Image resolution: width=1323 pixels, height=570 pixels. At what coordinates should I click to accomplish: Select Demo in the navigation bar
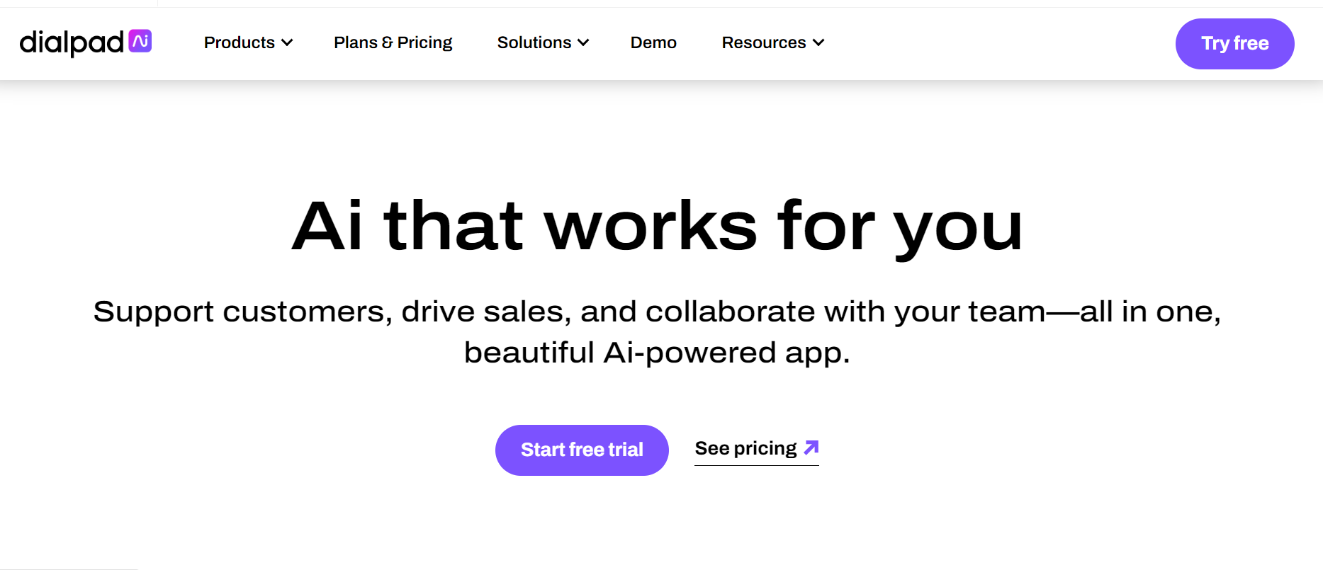tap(653, 42)
